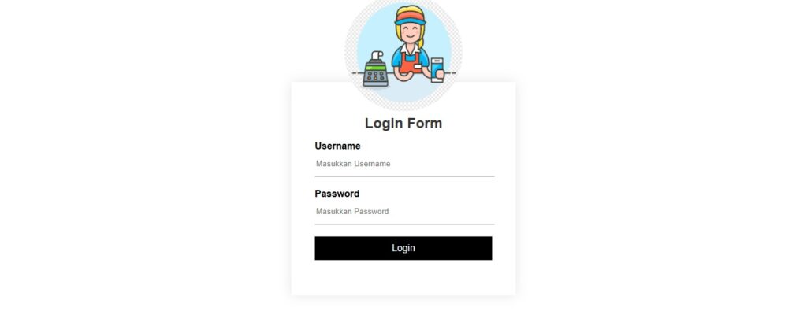
Task: Click the bold Password label
Action: 337,194
